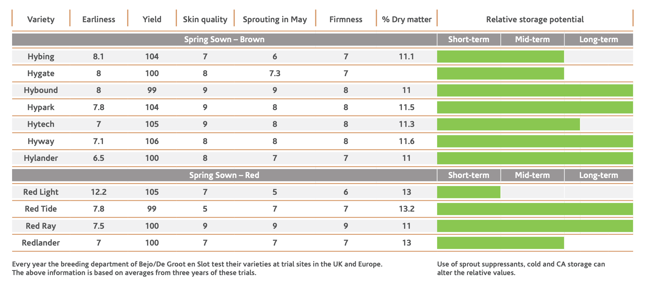Select the Spring Sown – Brown section heading
Screen dimensions: 650x283
[x=224, y=40]
